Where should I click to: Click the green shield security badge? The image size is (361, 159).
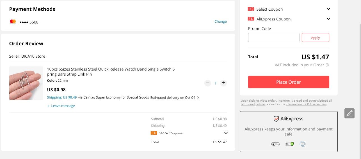[x=289, y=144]
